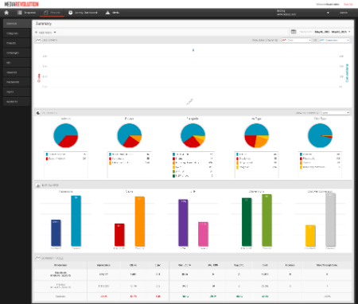This screenshot has height=304, width=358.
Task: Click the Bar Charts section icon
Action: [x=38, y=185]
